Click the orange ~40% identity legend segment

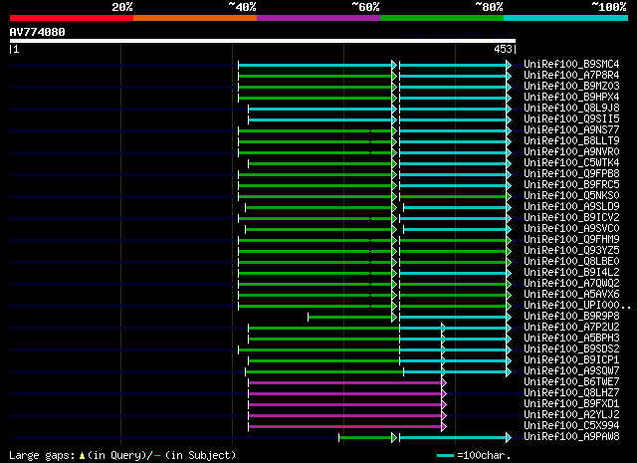coord(195,18)
